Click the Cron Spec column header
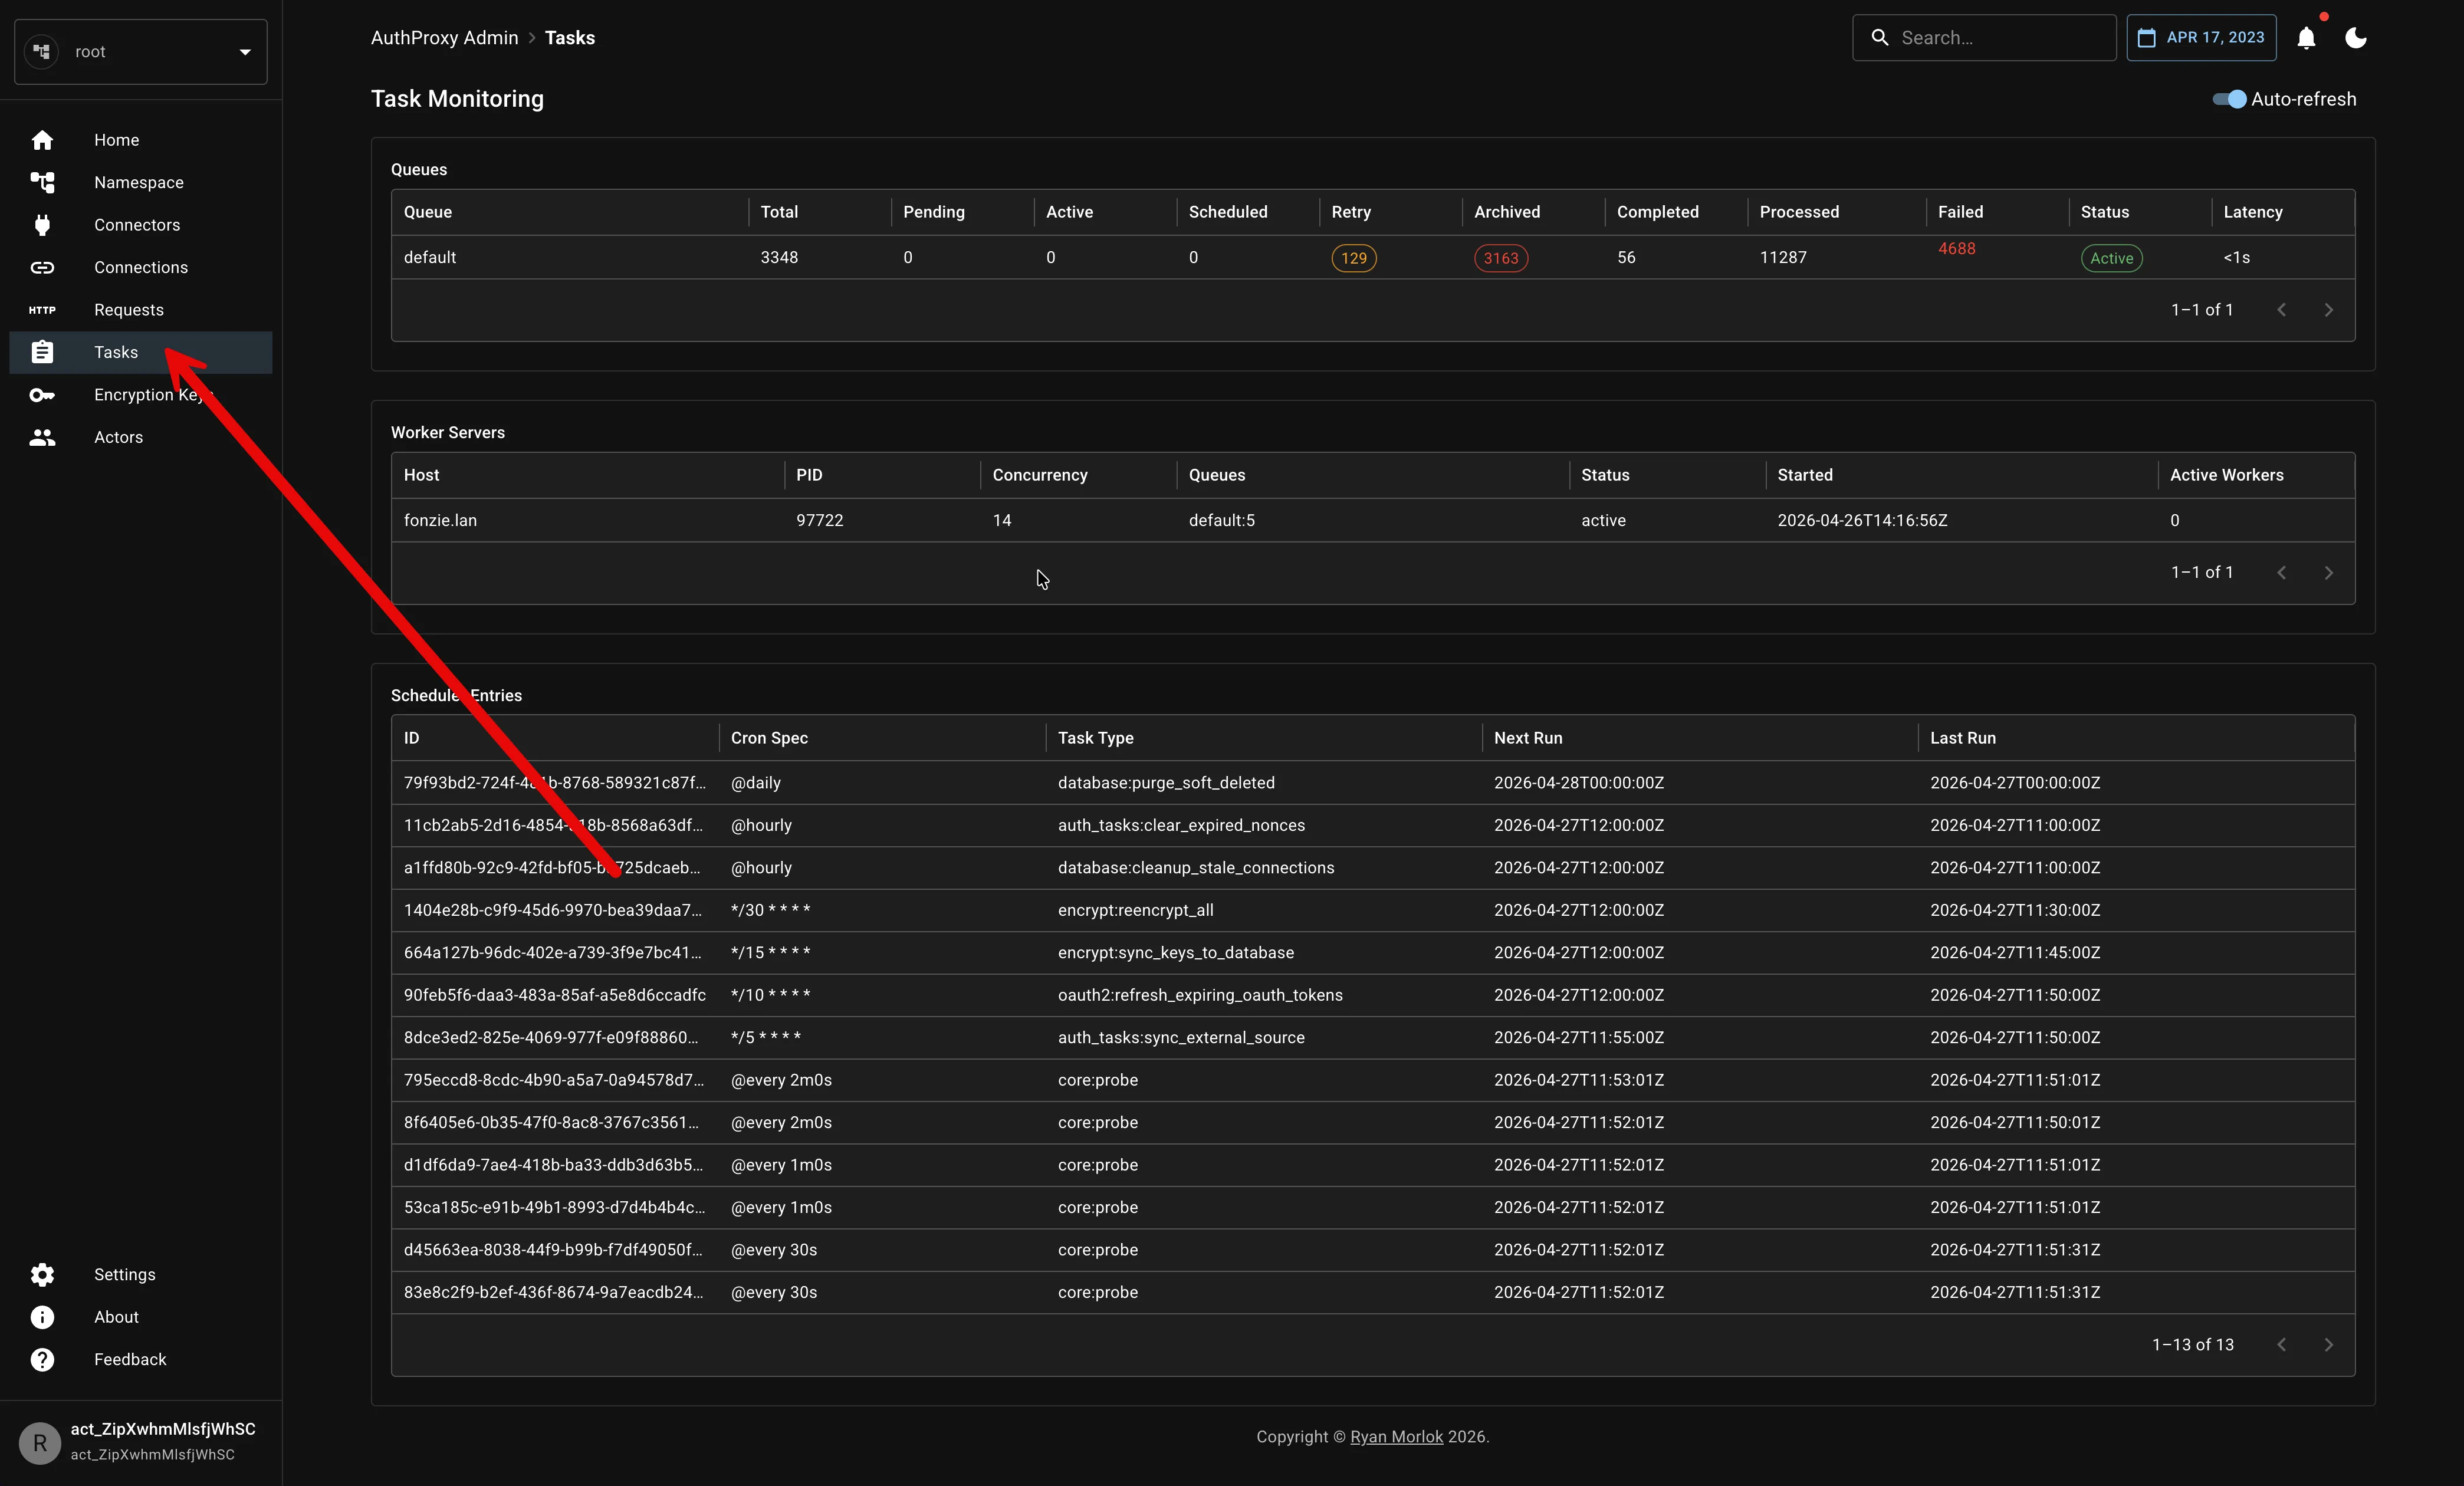 tap(882, 738)
